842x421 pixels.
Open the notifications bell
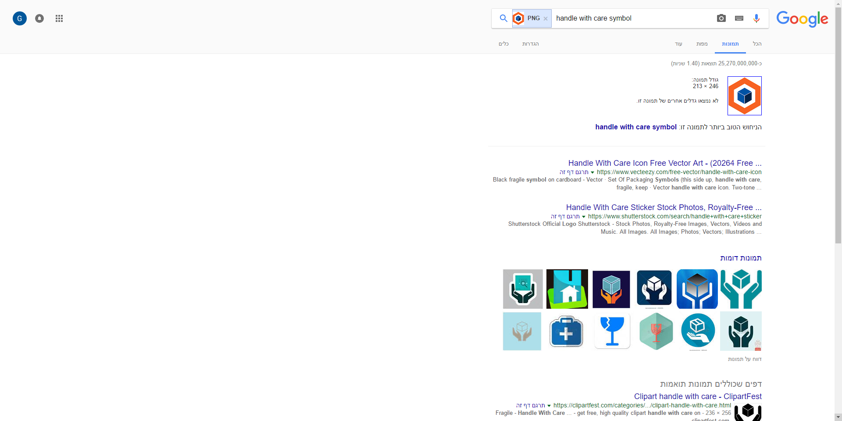pyautogui.click(x=39, y=18)
